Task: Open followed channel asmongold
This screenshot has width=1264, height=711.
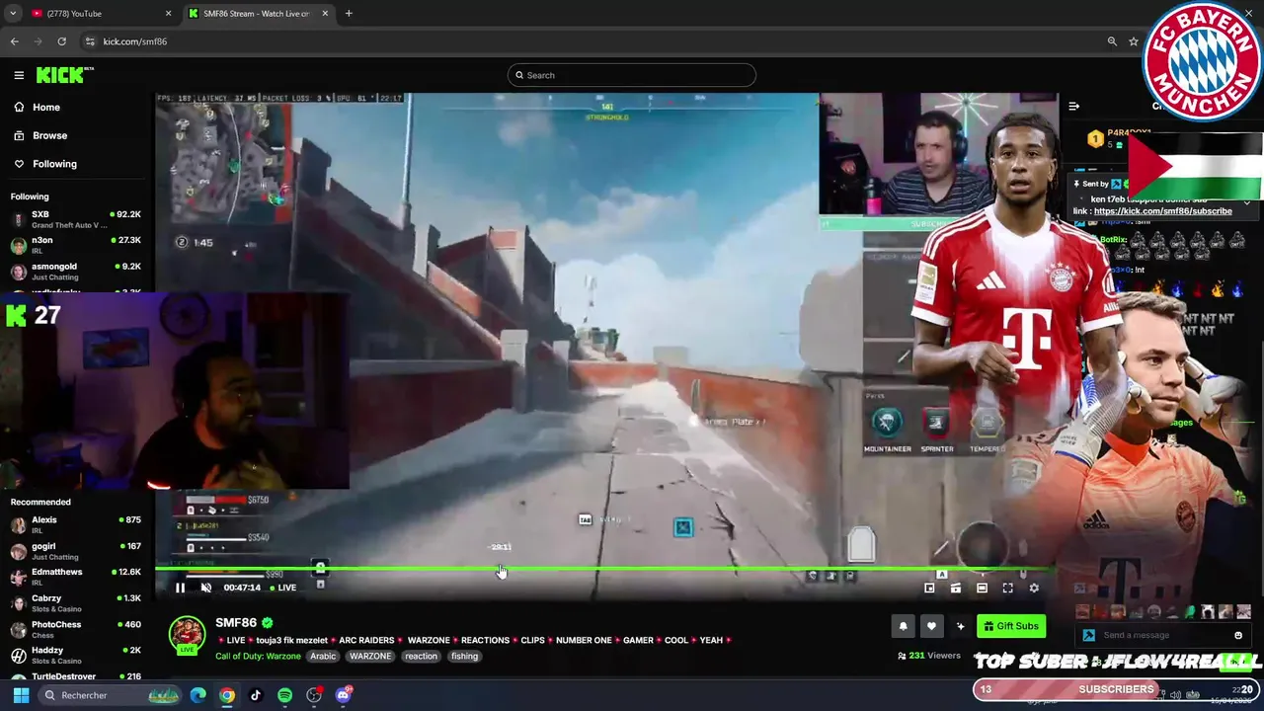Action: [75, 271]
